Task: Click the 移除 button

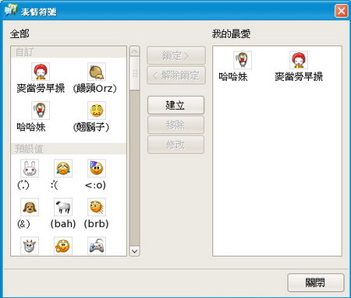Action: pos(175,124)
